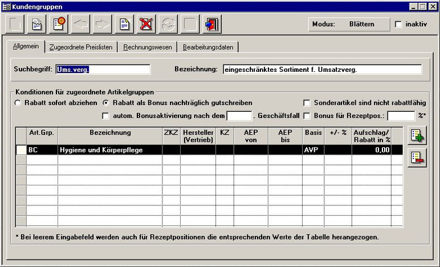This screenshot has width=440, height=267.
Task: Click into the Bezeichnung text field
Action: [322, 70]
